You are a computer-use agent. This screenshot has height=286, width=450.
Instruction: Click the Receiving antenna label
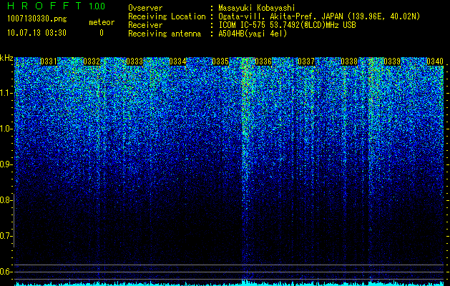pyautogui.click(x=165, y=34)
